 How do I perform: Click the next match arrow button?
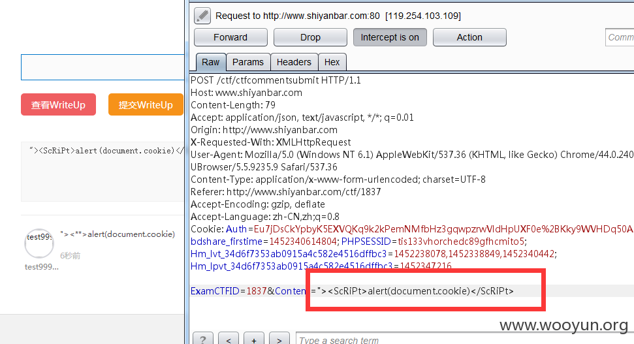(x=279, y=339)
